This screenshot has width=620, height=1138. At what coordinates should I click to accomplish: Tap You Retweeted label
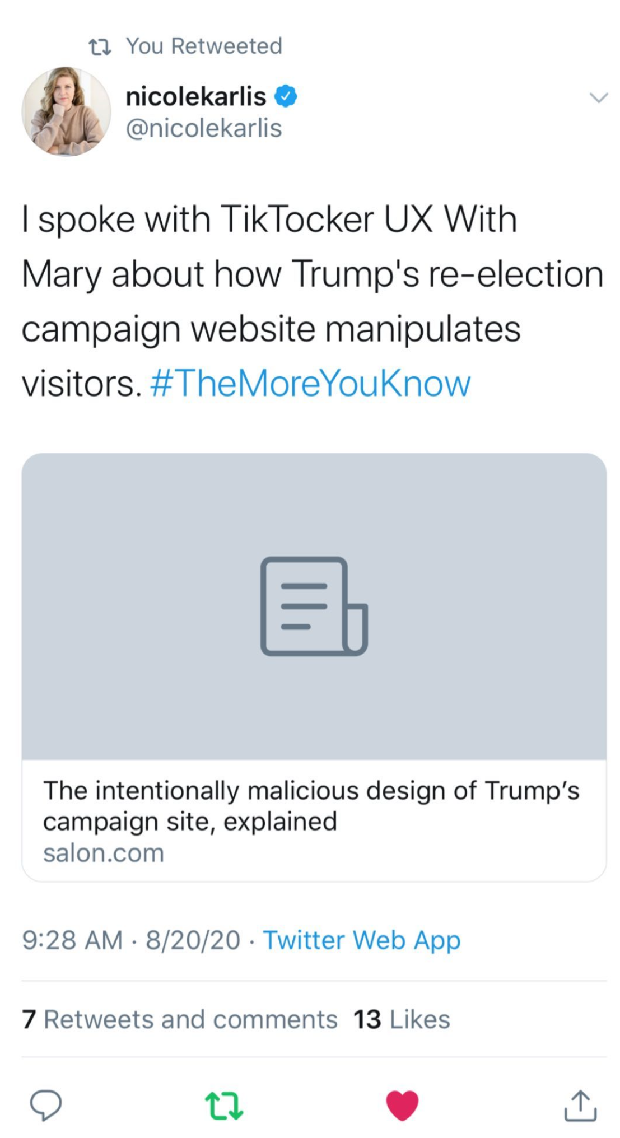pyautogui.click(x=204, y=46)
